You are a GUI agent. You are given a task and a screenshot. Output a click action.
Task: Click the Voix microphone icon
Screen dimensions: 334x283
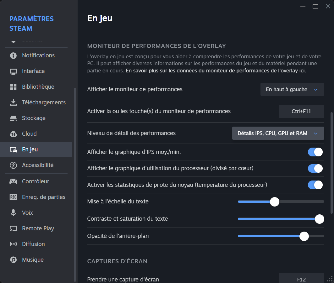13,213
